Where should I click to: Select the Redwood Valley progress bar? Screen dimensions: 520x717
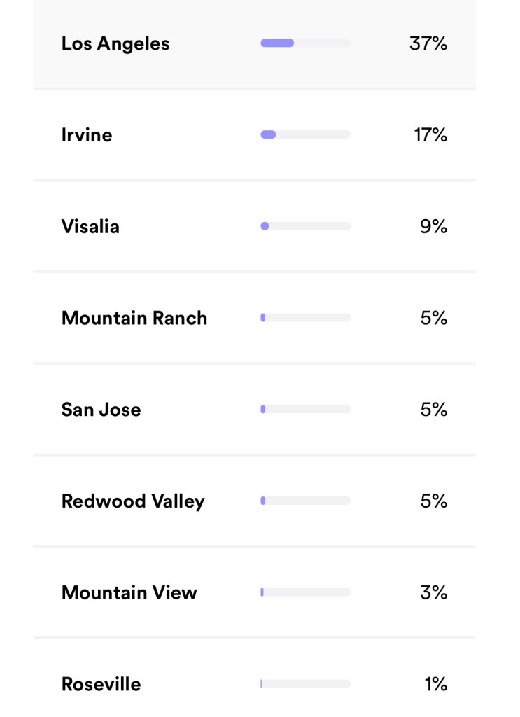[x=305, y=501]
